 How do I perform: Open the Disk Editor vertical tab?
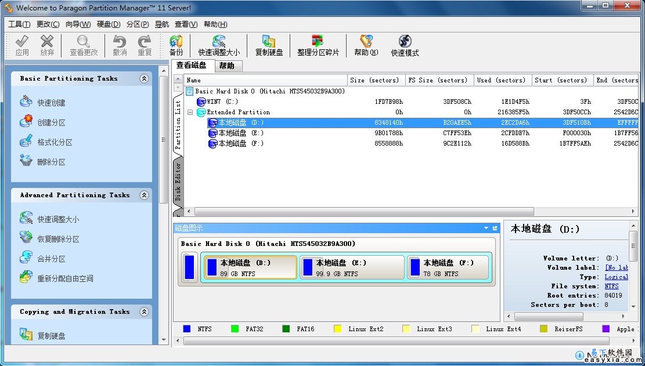(x=178, y=181)
